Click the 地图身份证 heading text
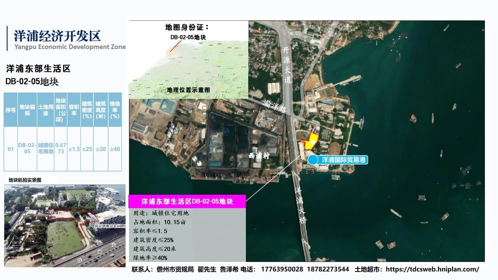 coord(187,28)
